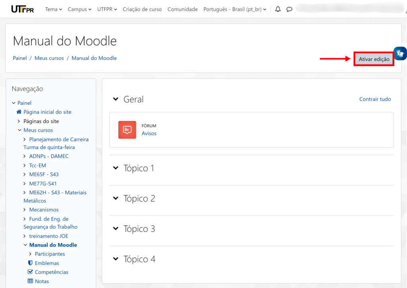Open the Português - Brasil language selector
The width and height of the screenshot is (407, 288).
coord(235,10)
